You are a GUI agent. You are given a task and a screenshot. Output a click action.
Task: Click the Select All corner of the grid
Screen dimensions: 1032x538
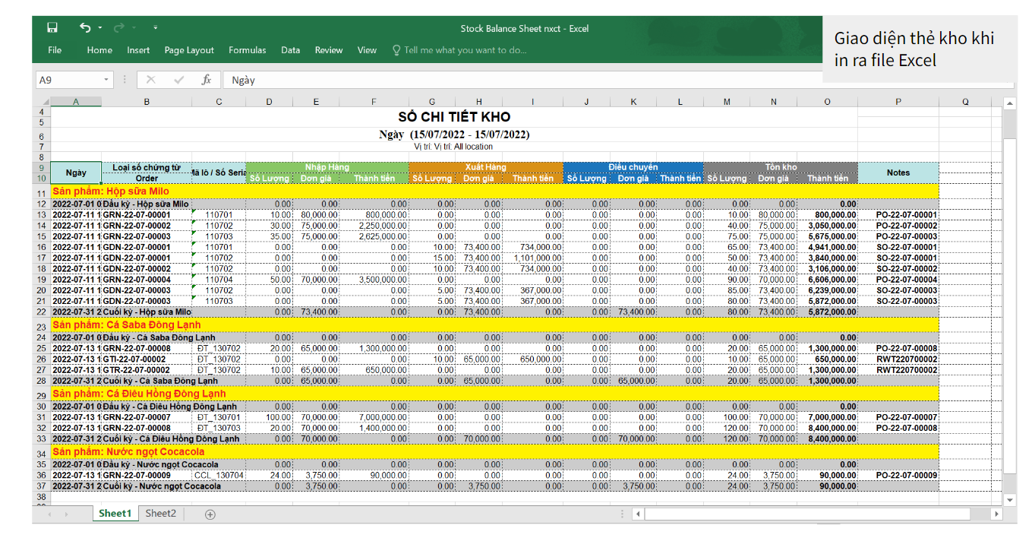44,102
